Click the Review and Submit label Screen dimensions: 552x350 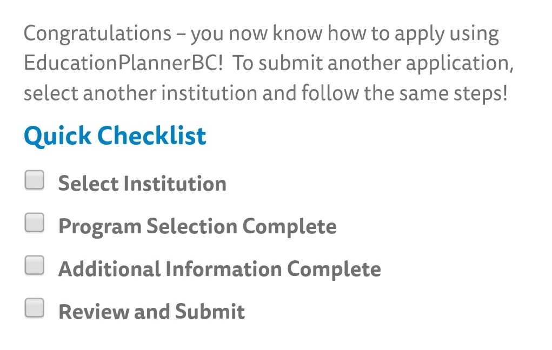(151, 311)
